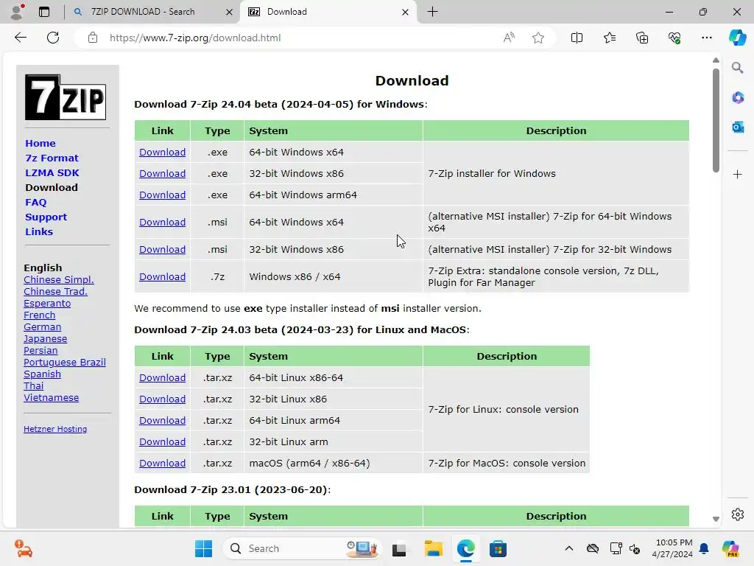This screenshot has height=566, width=754.
Task: Open Outlook sidebar icon
Action: point(737,127)
